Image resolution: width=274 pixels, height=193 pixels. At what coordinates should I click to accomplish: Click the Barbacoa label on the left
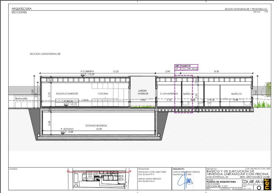coord(22,98)
